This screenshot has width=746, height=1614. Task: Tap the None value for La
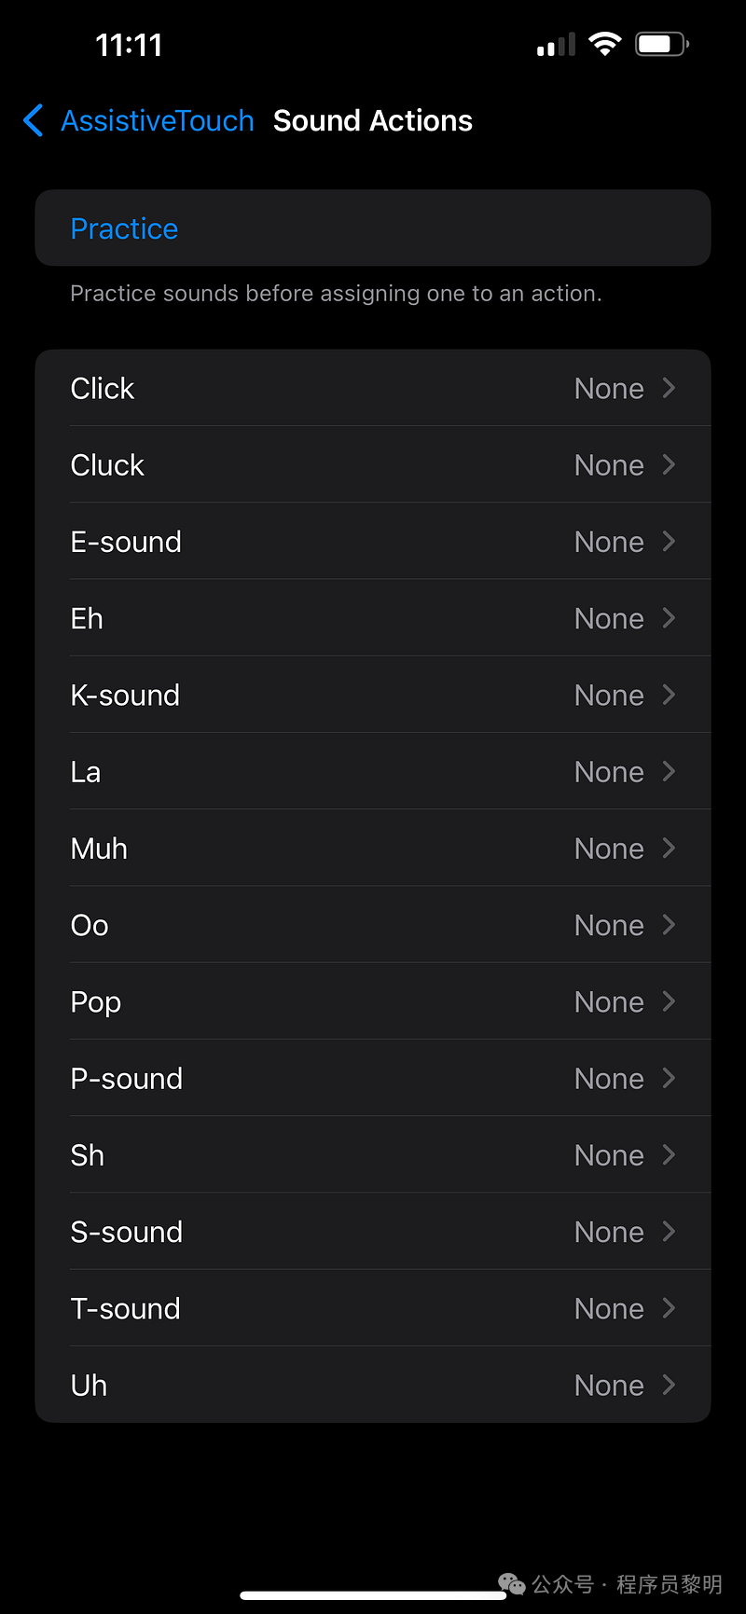(609, 772)
